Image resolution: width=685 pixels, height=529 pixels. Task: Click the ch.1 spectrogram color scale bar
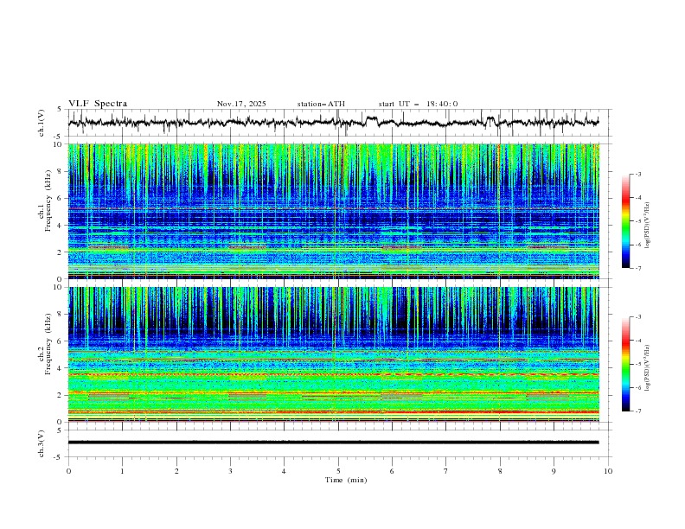point(625,221)
